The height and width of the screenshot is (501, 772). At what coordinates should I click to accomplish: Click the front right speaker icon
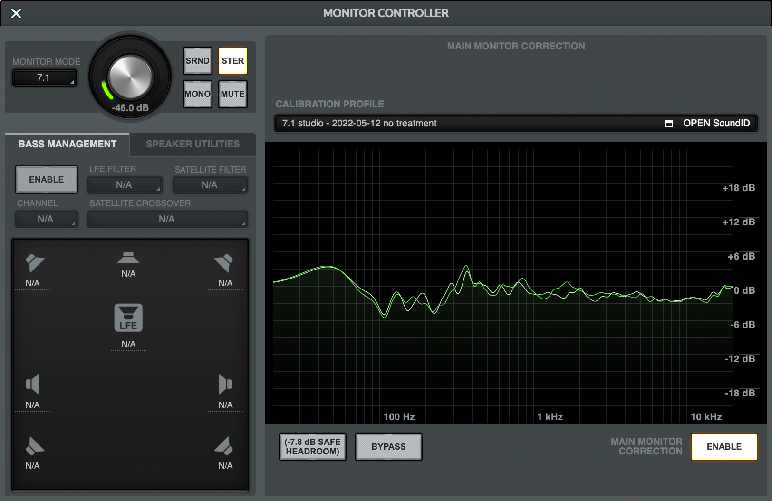click(x=224, y=263)
